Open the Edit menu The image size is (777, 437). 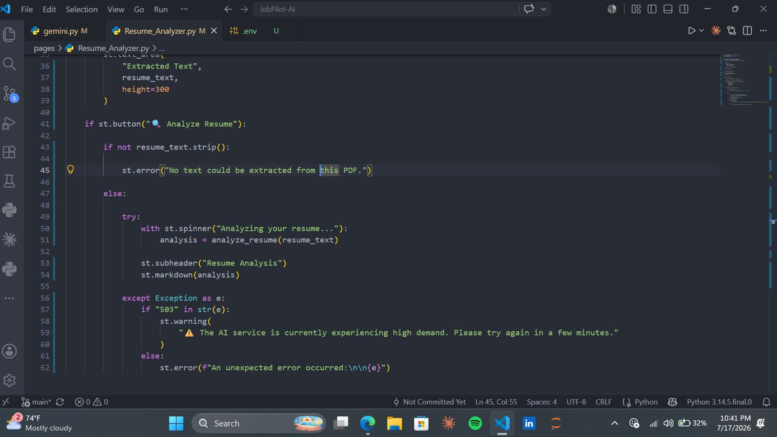(49, 9)
